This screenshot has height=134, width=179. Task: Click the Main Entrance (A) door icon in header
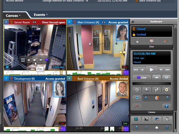coord(75,22)
